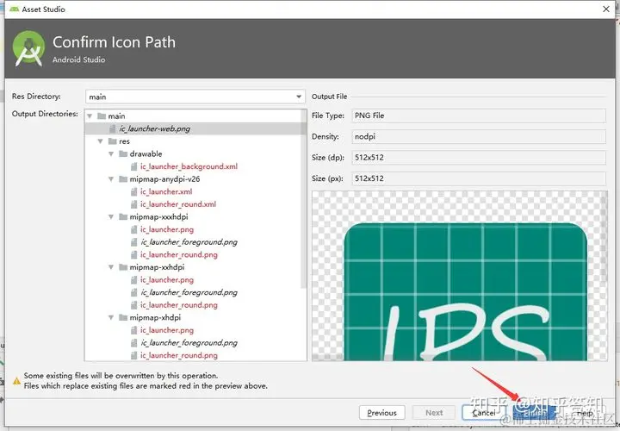
Task: Click the Android Studio logo in header
Action: pos(28,48)
